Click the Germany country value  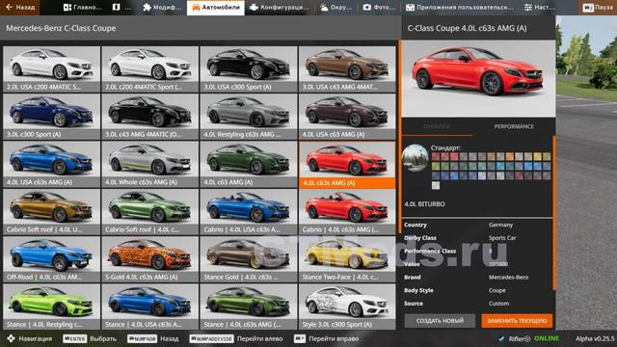point(500,225)
